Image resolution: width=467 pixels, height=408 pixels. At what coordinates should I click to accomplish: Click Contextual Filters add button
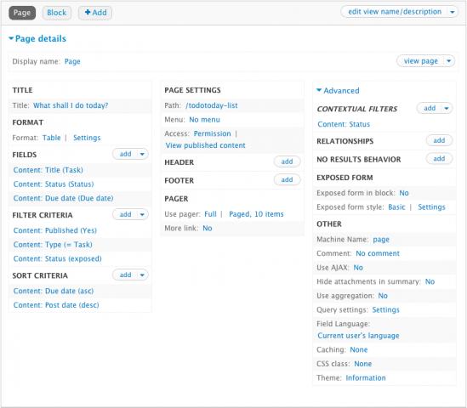coord(430,108)
